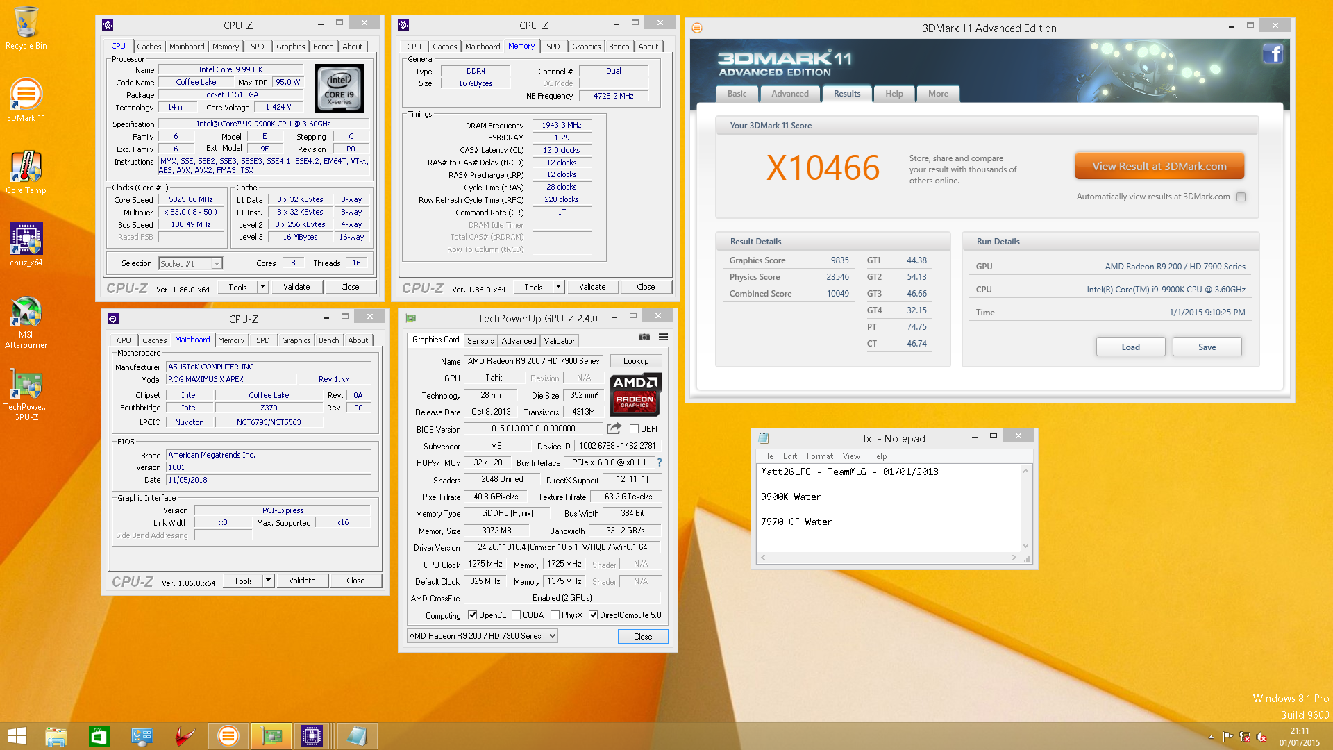Switch to Caches tab in CPU-Z CPU window
Image resolution: width=1333 pixels, height=750 pixels.
pyautogui.click(x=149, y=47)
